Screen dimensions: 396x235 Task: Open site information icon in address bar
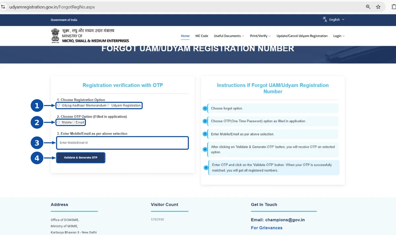[3, 7]
